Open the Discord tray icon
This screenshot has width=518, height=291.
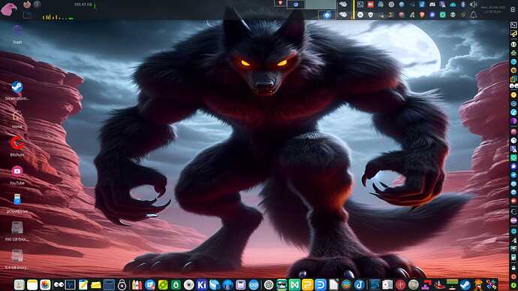432,5
